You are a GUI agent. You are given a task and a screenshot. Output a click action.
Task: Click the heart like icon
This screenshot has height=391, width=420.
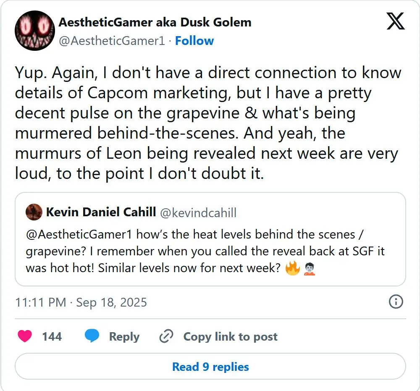(25, 336)
